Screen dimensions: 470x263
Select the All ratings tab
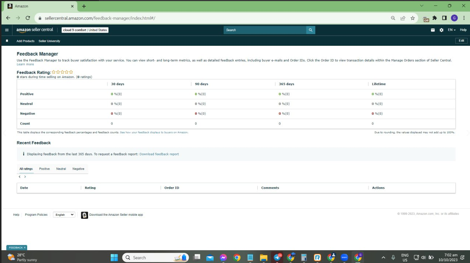point(26,169)
